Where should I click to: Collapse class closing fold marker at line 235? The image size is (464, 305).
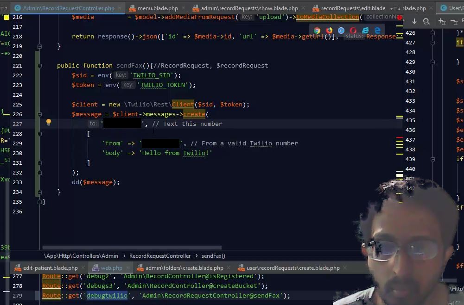(39, 202)
